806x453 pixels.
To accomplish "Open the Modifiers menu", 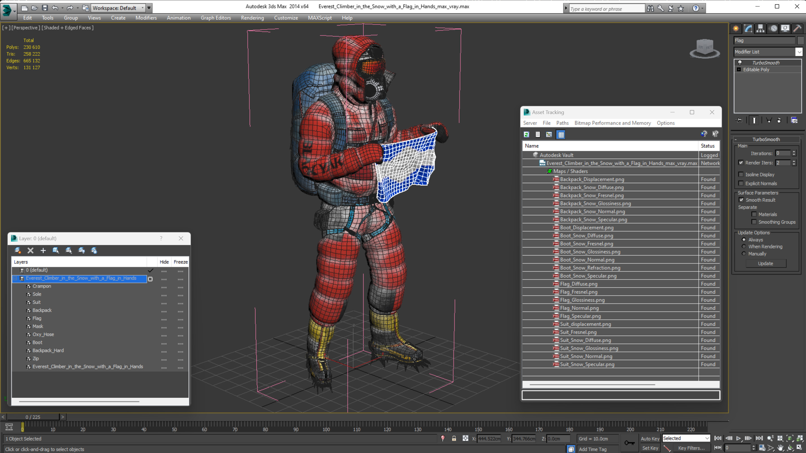I will (x=146, y=18).
